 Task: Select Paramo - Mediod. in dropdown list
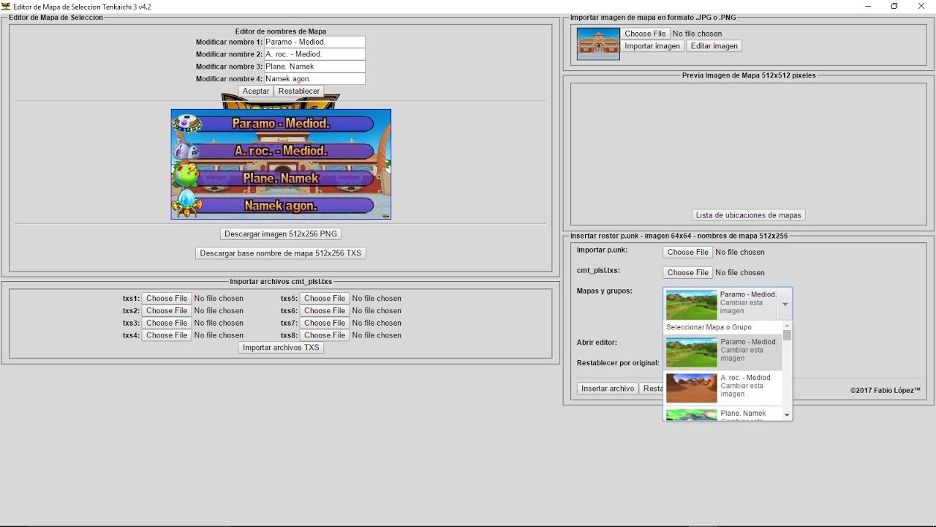[x=722, y=353]
